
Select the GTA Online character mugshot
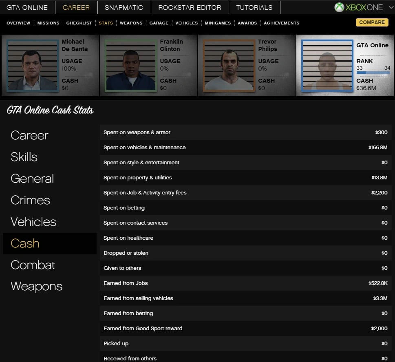point(327,65)
